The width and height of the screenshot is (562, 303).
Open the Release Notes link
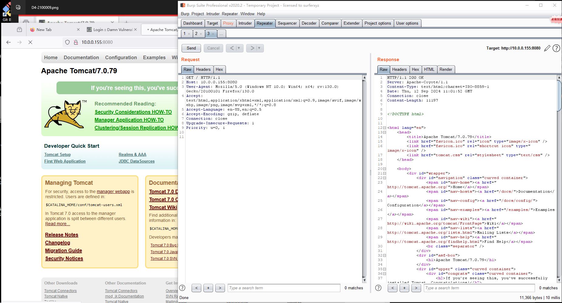click(62, 235)
